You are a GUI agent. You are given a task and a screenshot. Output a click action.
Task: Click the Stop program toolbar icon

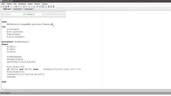pos(32,6)
